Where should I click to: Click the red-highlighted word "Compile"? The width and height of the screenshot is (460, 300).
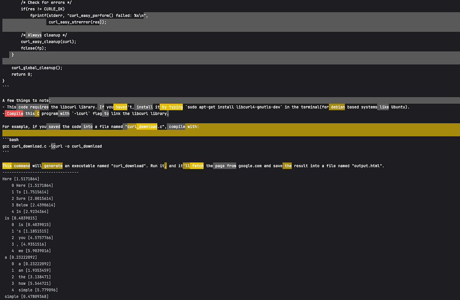pos(15,114)
